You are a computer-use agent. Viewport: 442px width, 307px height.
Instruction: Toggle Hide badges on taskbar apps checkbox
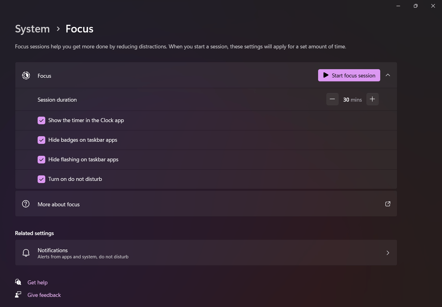click(42, 140)
